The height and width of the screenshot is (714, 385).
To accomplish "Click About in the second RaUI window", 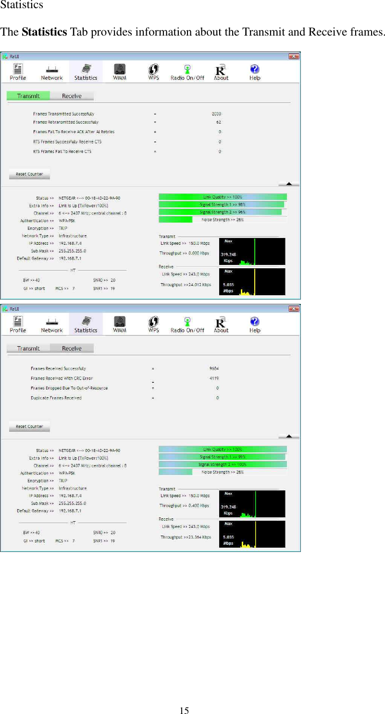I will click(x=221, y=324).
